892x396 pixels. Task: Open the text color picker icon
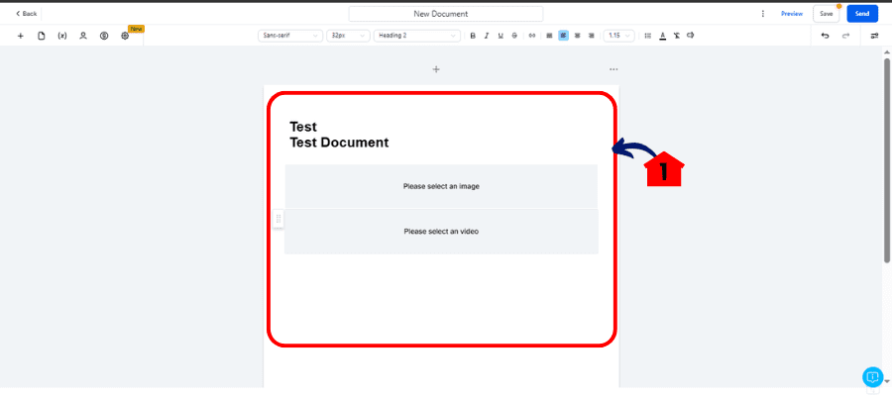662,36
